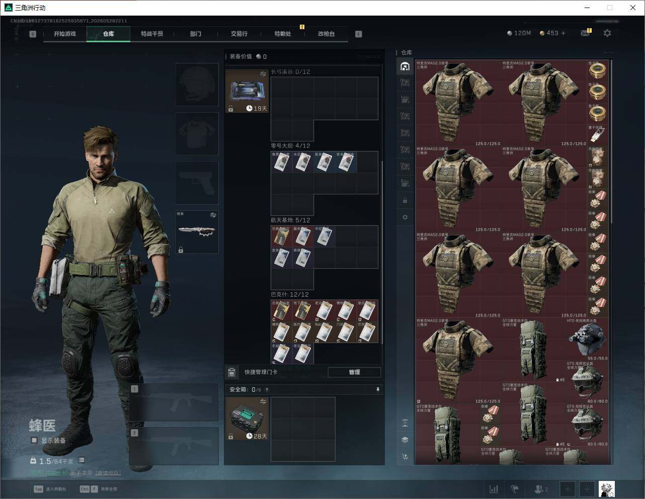
Task: Select the empty helmet equipment slot
Action: click(x=197, y=84)
